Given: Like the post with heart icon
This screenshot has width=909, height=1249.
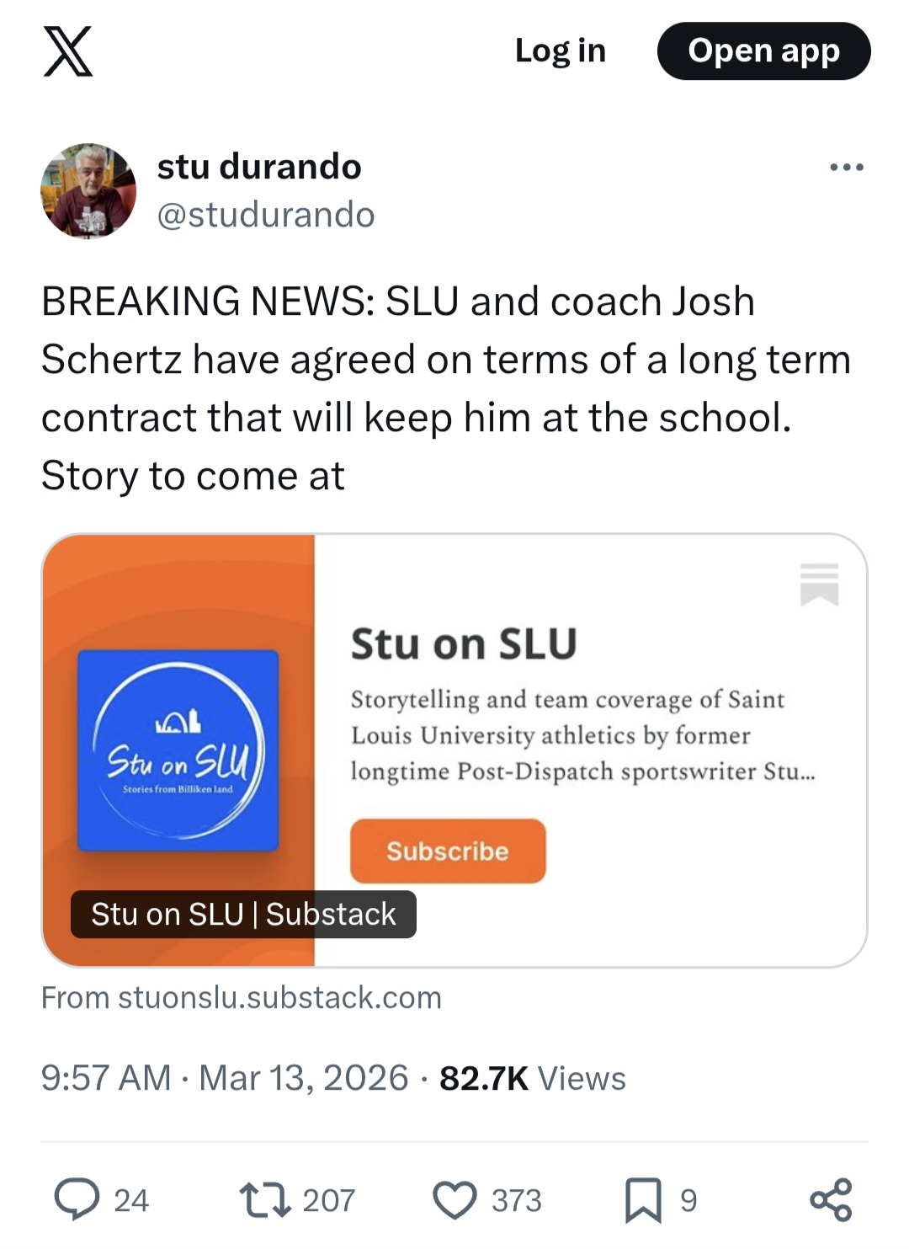Looking at the screenshot, I should pyautogui.click(x=454, y=1199).
